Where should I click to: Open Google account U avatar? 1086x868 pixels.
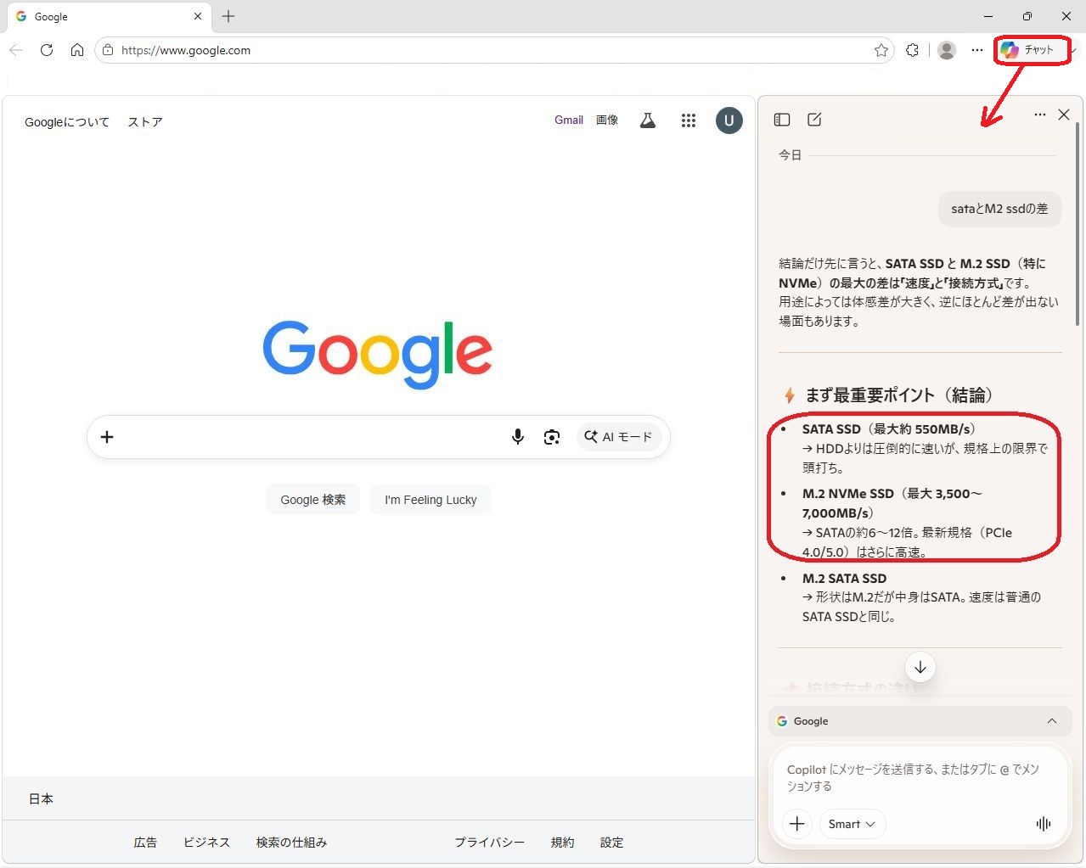click(x=729, y=120)
